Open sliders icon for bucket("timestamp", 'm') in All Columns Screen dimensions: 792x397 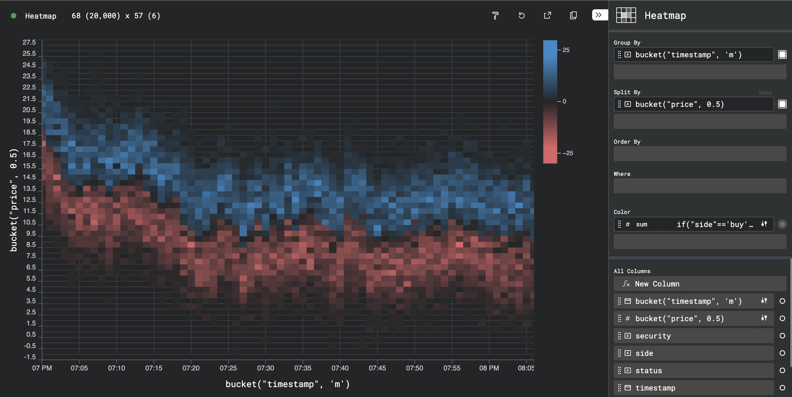[764, 301]
